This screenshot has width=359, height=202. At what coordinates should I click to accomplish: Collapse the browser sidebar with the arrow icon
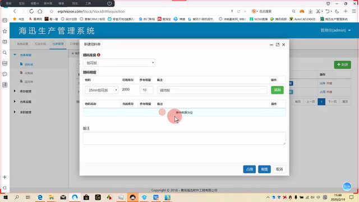[5, 188]
